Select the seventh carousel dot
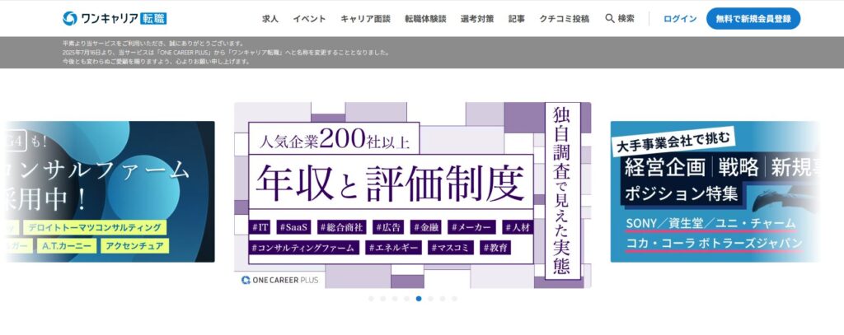The image size is (844, 335). coord(442,299)
